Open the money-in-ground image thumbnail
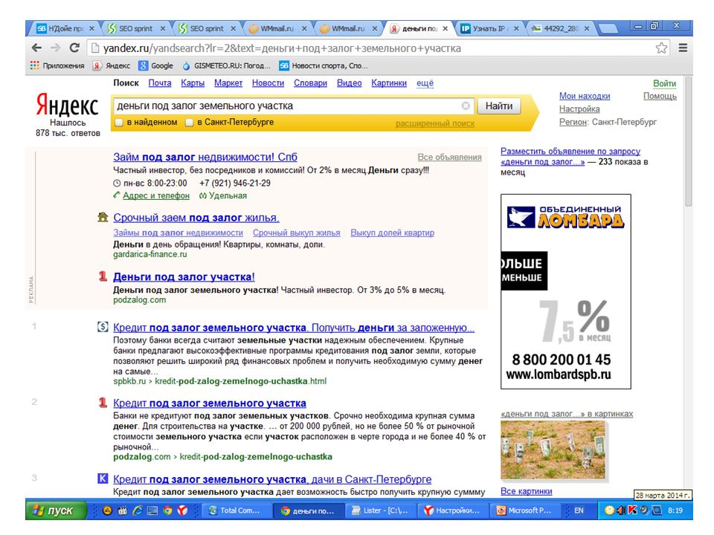The image size is (714, 535). point(553,450)
